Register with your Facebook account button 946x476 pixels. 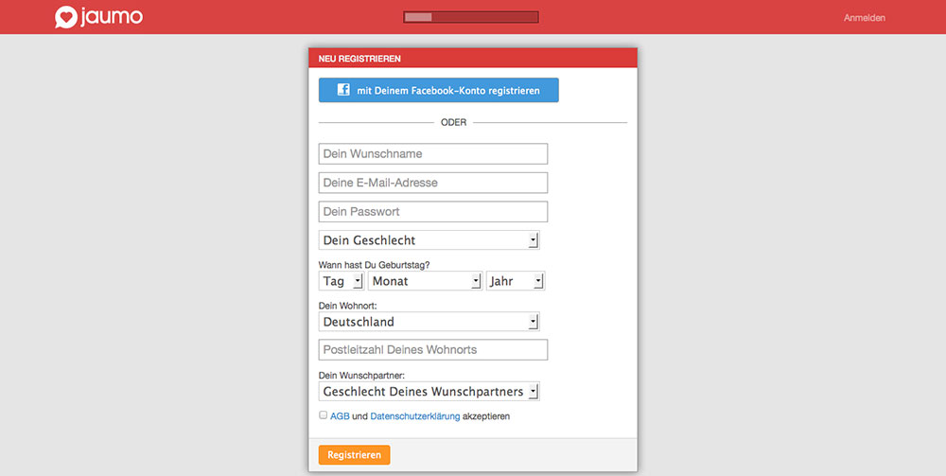click(x=439, y=91)
